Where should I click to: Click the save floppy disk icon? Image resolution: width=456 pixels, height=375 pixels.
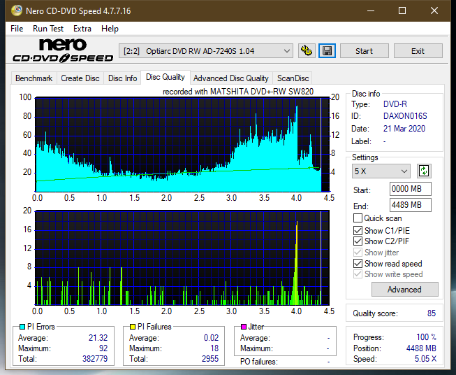(328, 51)
